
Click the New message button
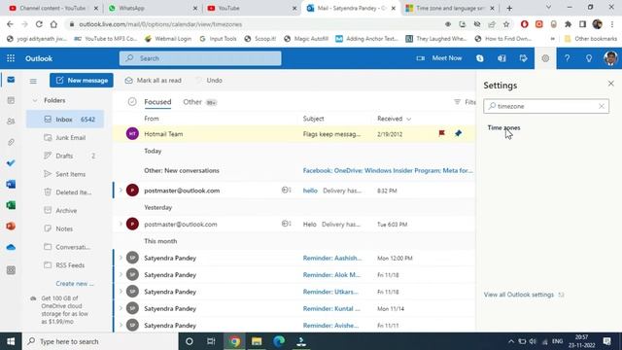click(x=82, y=80)
